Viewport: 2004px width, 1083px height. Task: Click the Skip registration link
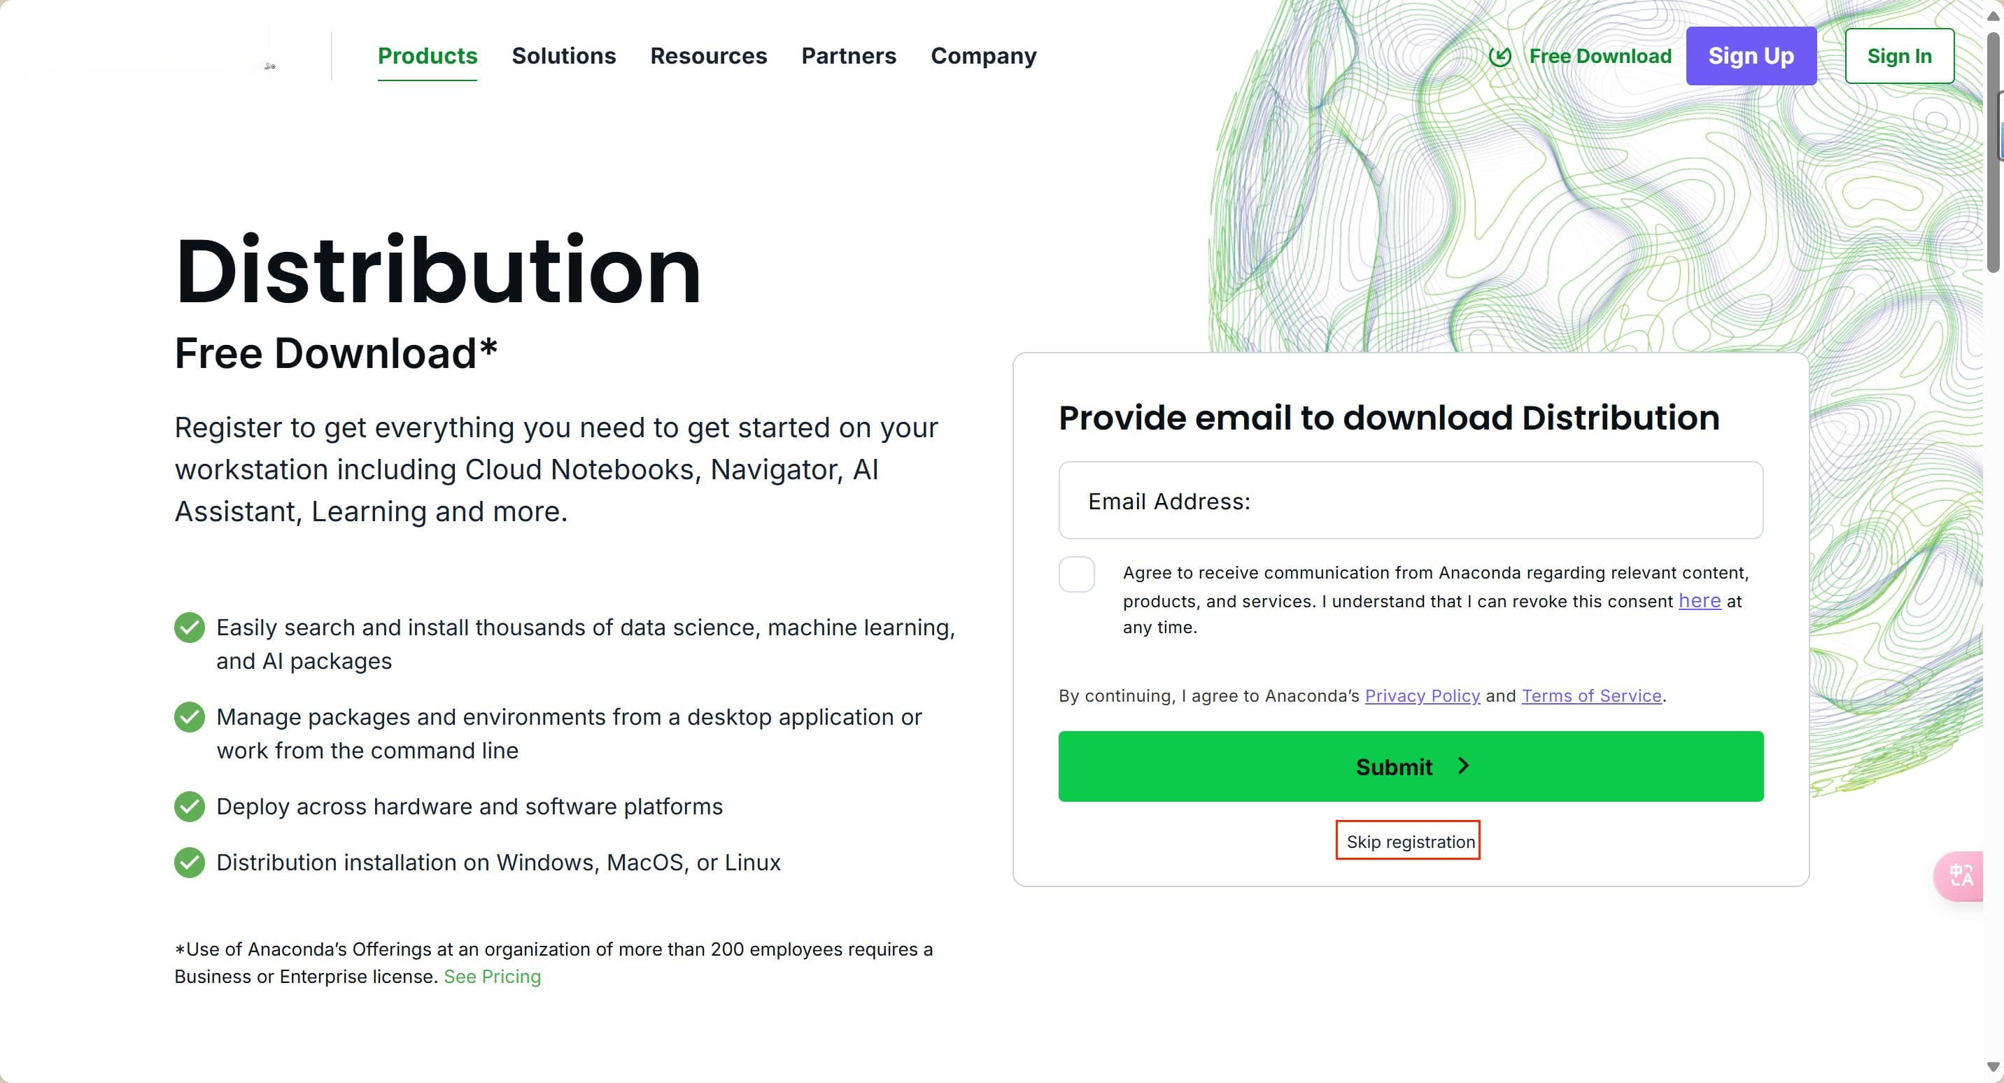(x=1410, y=841)
